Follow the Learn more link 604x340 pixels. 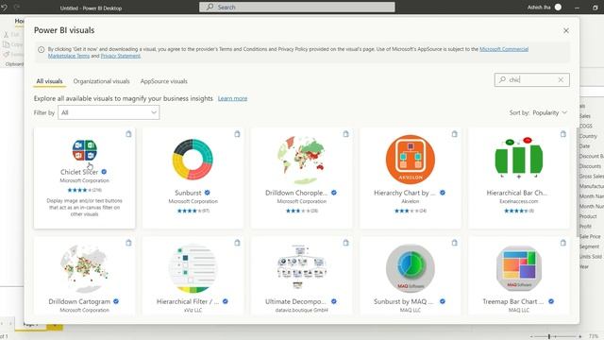tap(233, 98)
